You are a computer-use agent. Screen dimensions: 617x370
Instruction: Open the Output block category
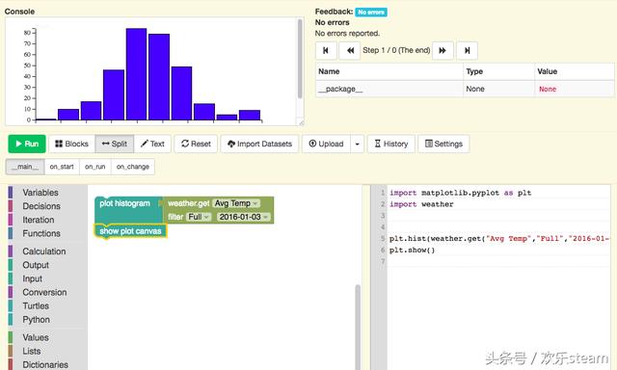coord(36,265)
